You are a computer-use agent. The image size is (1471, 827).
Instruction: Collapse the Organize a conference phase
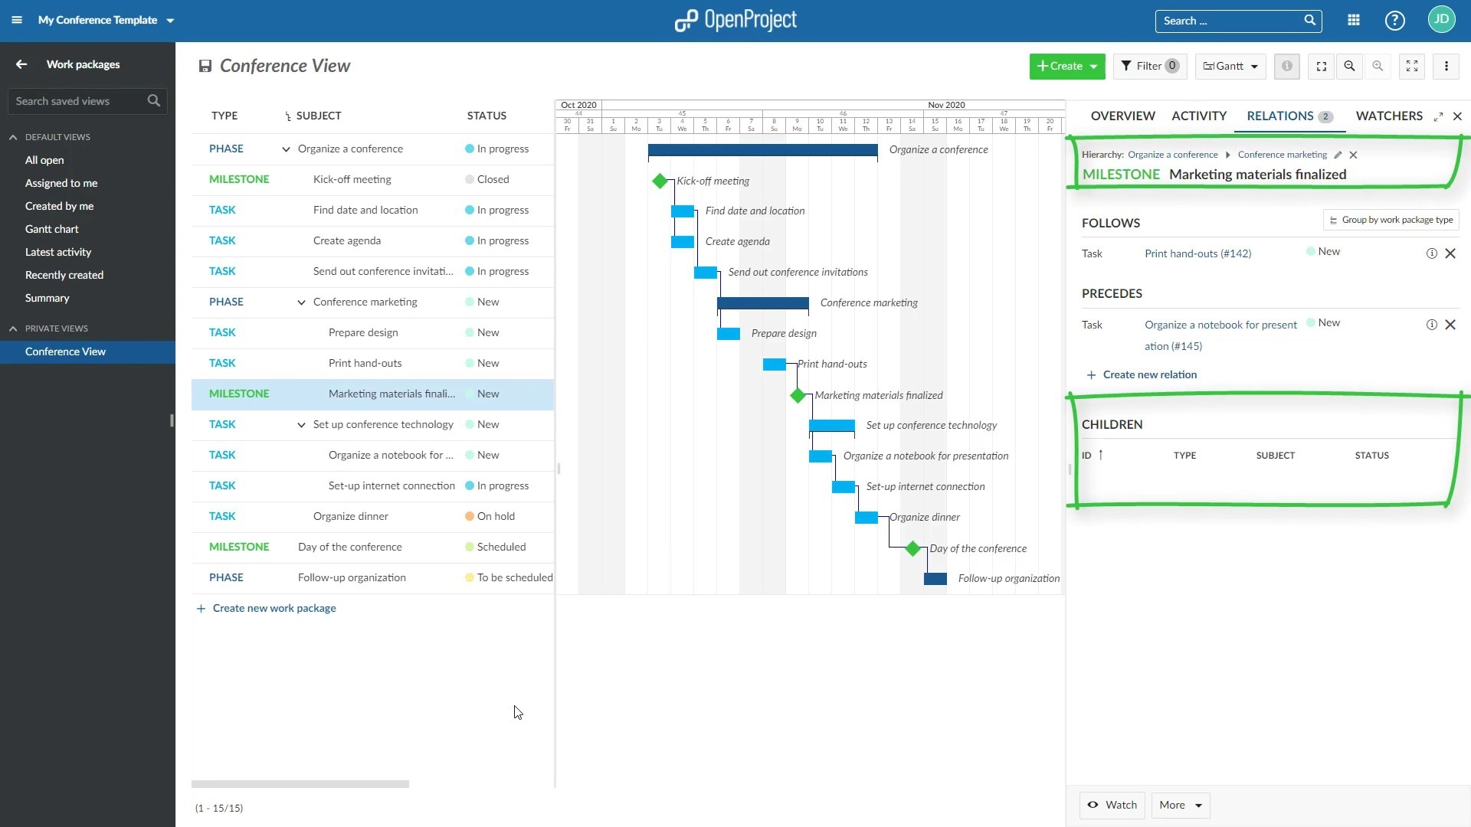286,149
